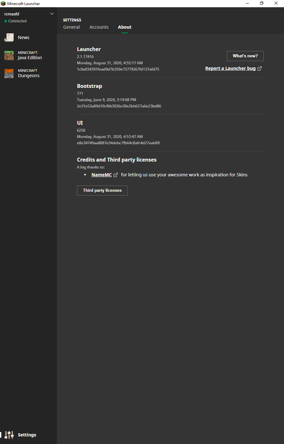Click external link icon beside NameMC
This screenshot has width=284, height=444.
pyautogui.click(x=115, y=175)
